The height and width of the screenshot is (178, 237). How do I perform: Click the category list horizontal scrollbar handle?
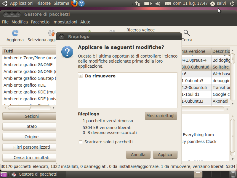coord(19,108)
